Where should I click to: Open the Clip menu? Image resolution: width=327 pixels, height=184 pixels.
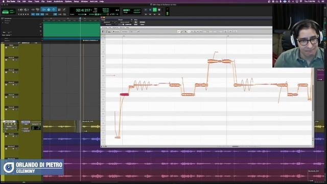(43, 1)
